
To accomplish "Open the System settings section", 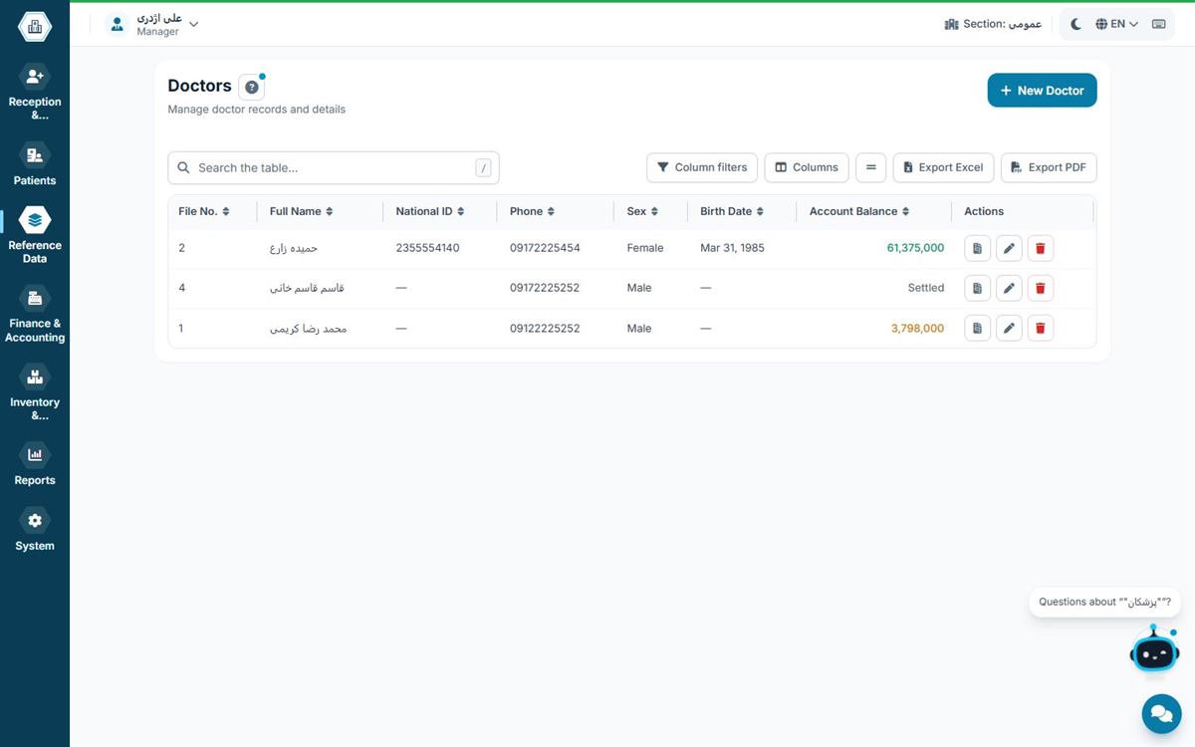I will click(x=35, y=530).
